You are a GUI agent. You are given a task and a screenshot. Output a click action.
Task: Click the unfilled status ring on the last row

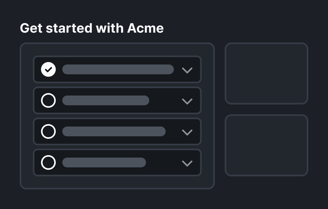coord(49,162)
